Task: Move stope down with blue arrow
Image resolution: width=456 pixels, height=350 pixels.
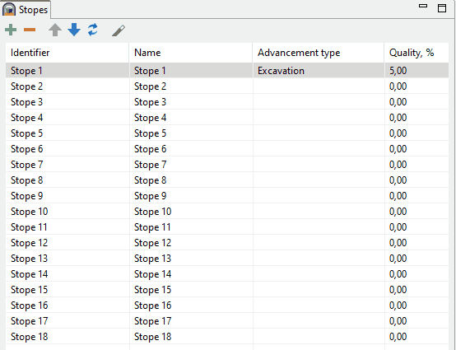Action: tap(74, 30)
